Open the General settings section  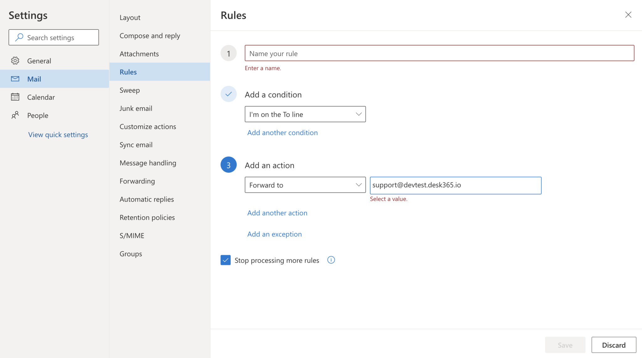39,61
